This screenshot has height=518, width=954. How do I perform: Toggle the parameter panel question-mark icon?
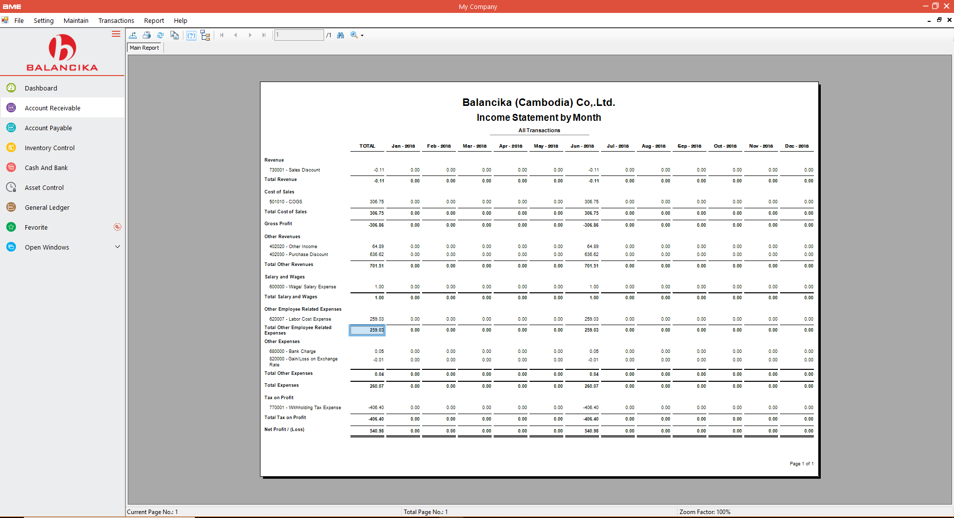coord(191,35)
